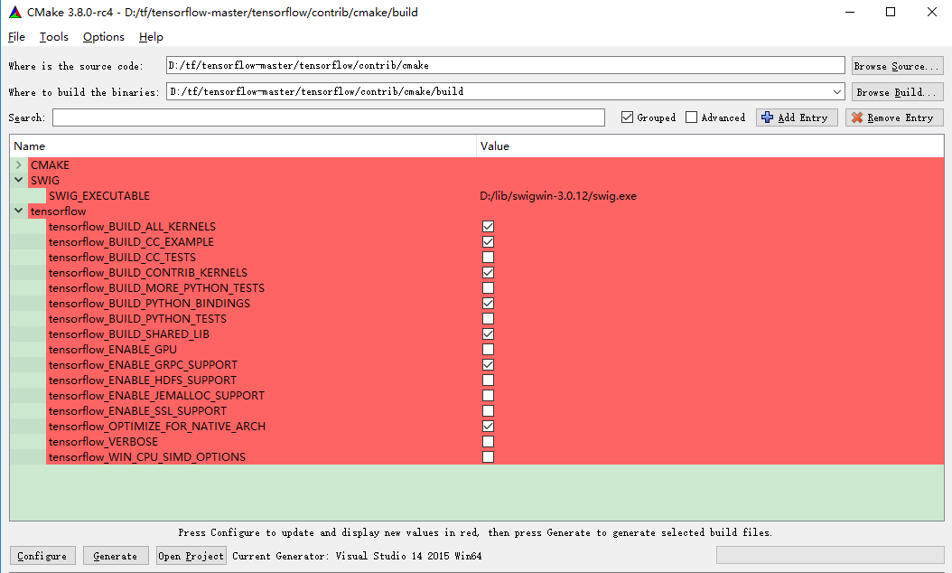Screen dimensions: 952x573
Task: Uncheck tensorflow_BUILD_PYTHON_BINDINGS checkbox
Action: pos(488,303)
